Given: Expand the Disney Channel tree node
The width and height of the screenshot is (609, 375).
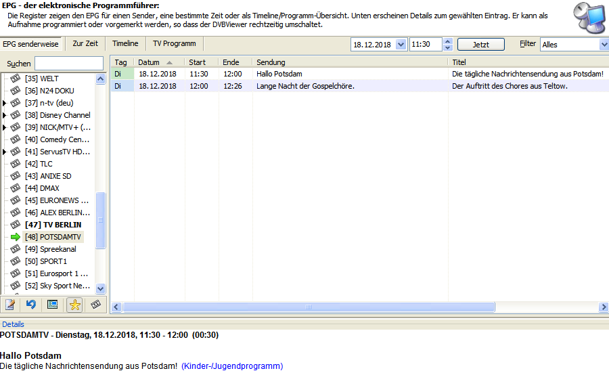Looking at the screenshot, I should click(x=5, y=115).
